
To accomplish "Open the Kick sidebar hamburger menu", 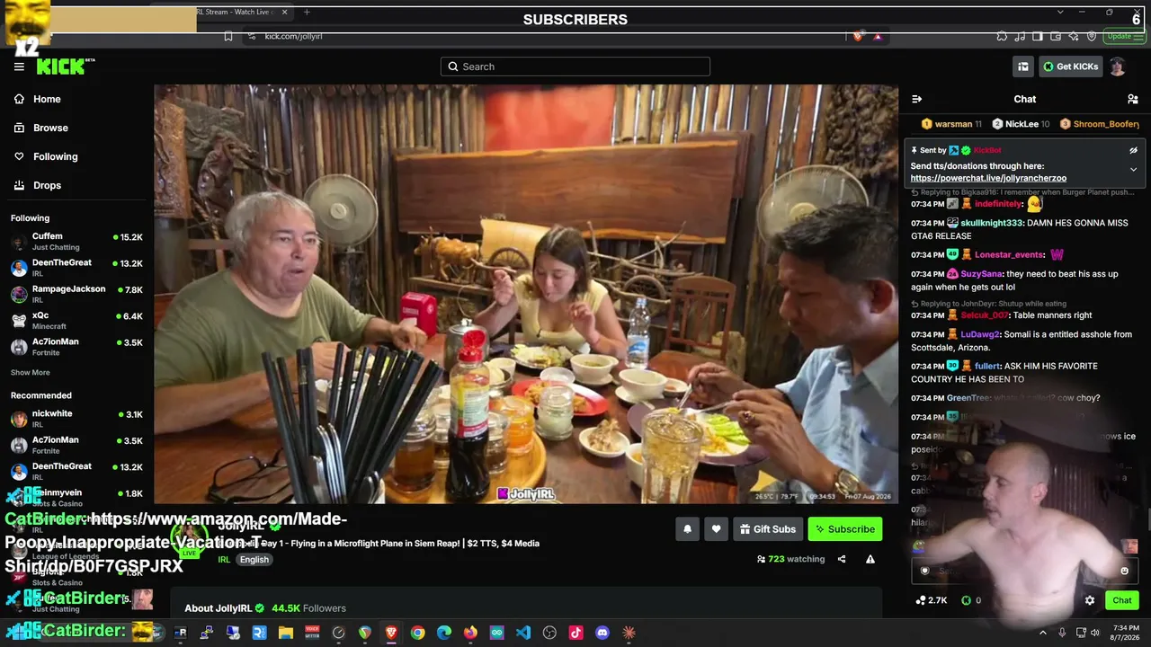I will click(x=19, y=66).
